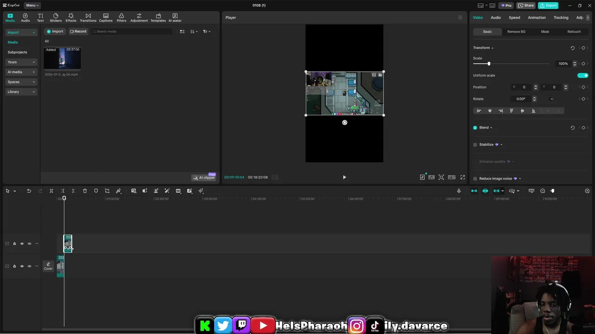Open the Captions tab
Viewport: 595px width, 334px height.
[106, 18]
